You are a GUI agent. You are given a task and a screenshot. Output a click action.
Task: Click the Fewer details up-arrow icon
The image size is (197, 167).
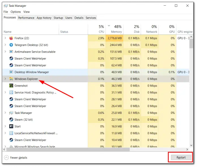click(x=6, y=157)
